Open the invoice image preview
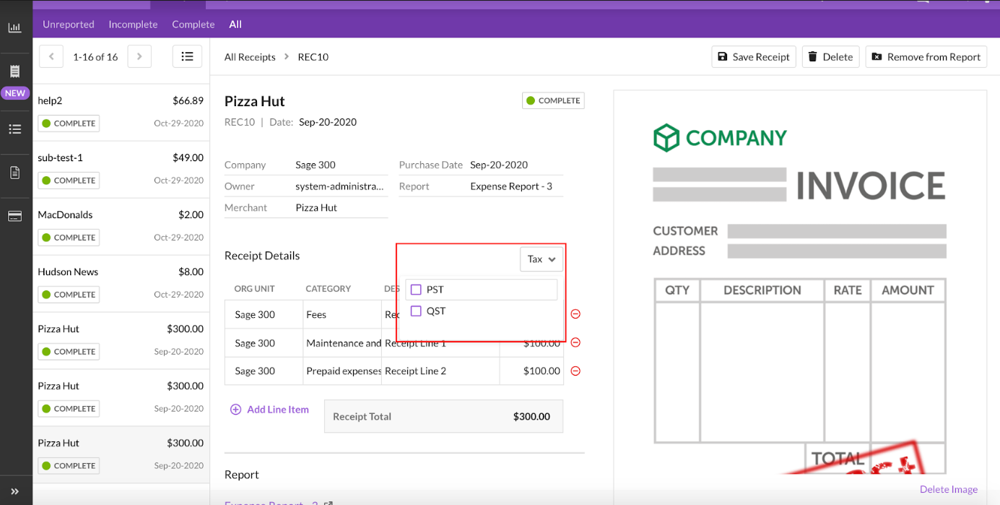 [799, 282]
